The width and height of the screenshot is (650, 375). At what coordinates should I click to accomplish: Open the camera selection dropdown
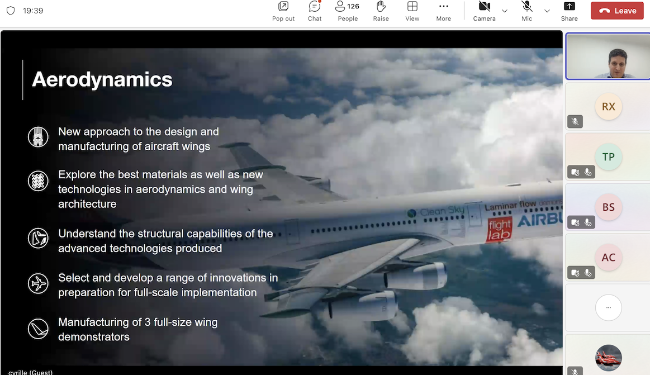[505, 11]
